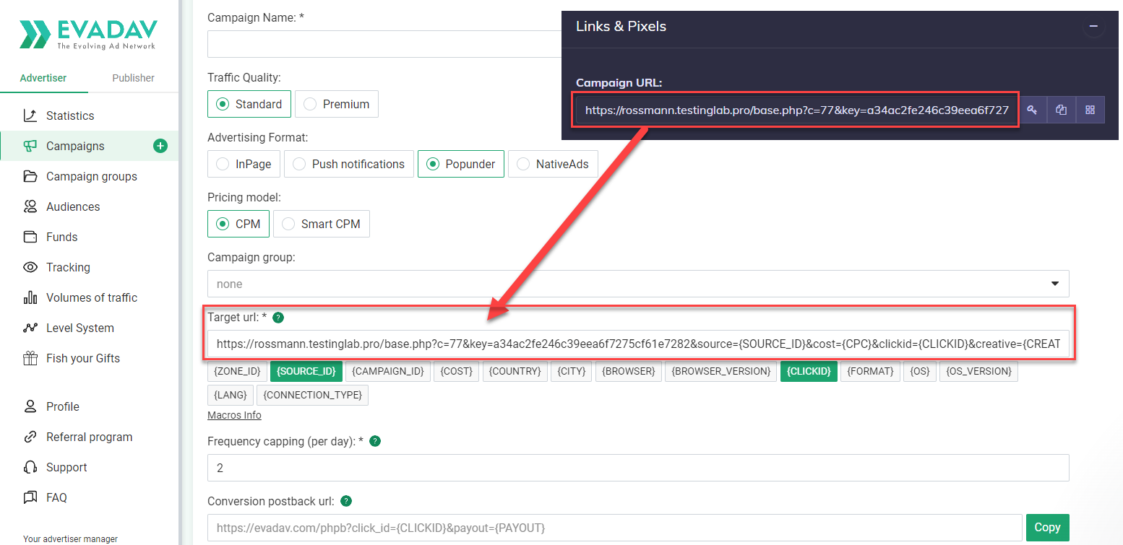The height and width of the screenshot is (545, 1123).
Task: Choose the Push notifications ad format
Action: (x=348, y=164)
